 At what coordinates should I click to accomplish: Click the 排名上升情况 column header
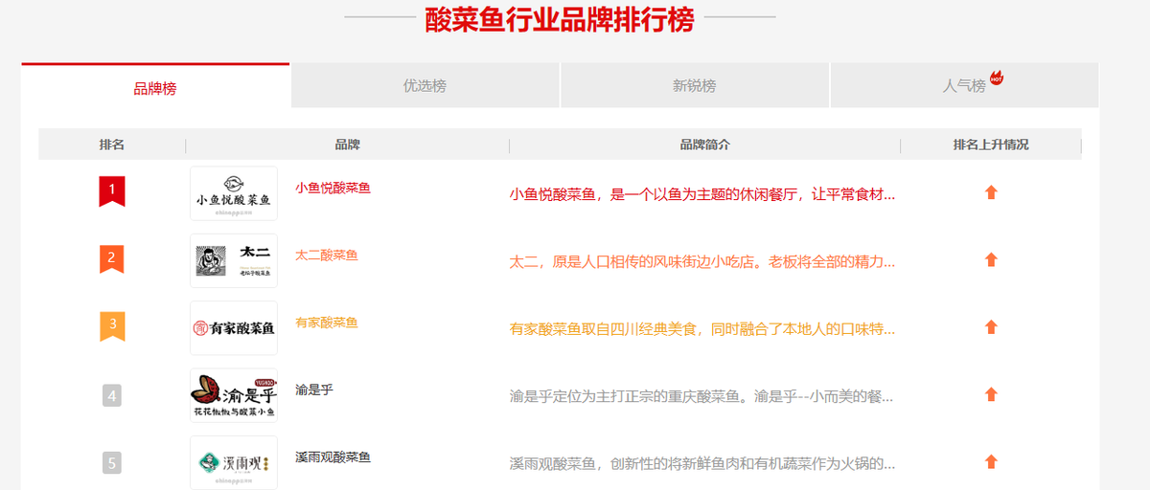(x=991, y=145)
